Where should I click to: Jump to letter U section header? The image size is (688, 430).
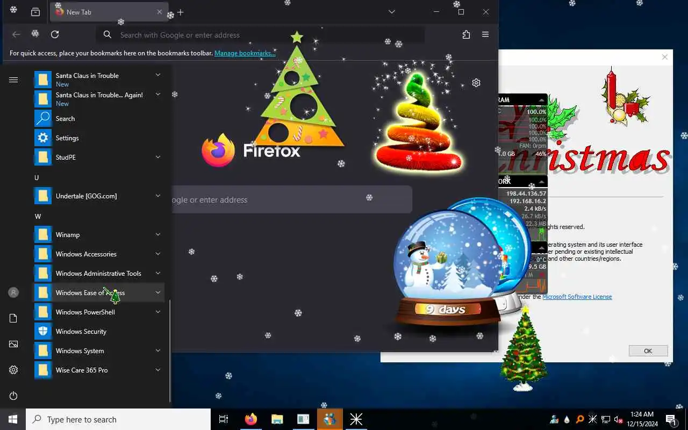click(37, 177)
